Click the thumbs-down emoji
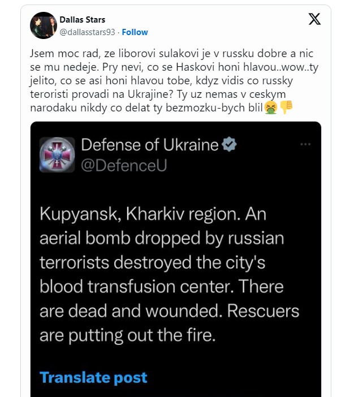 click(286, 106)
